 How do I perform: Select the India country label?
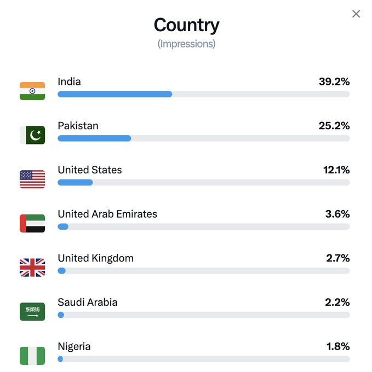pos(69,82)
